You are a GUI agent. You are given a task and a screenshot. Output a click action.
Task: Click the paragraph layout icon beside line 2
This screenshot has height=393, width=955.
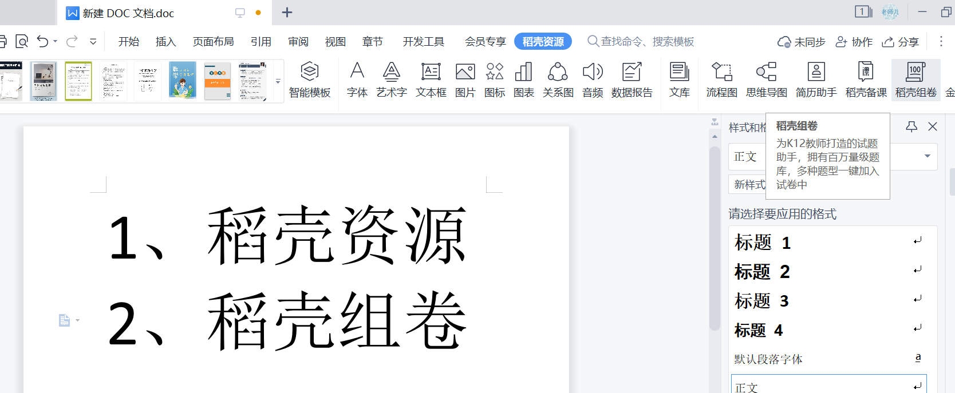point(64,320)
